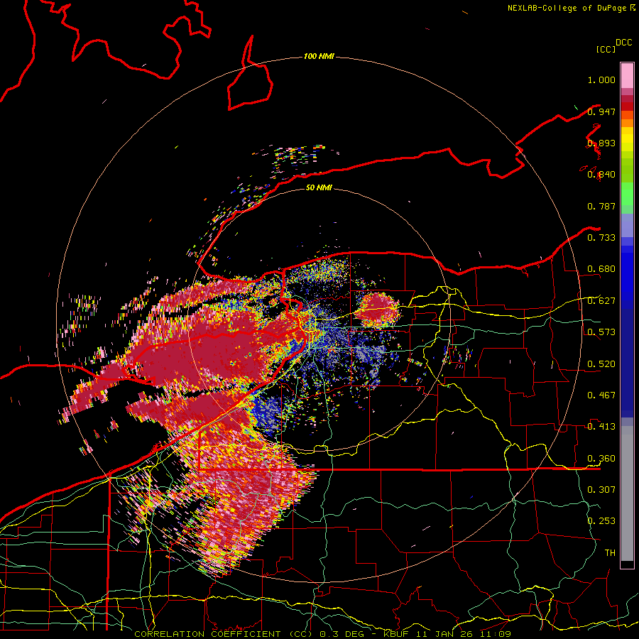
Task: Click the 0.573 scale value
Action: (x=601, y=332)
